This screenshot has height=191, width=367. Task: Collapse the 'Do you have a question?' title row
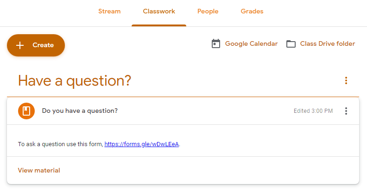point(185,111)
